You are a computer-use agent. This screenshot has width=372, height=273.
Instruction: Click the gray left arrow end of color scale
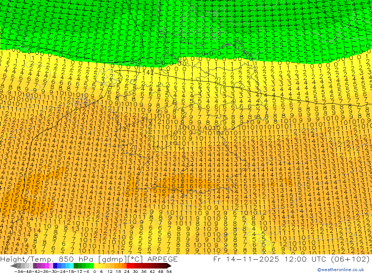[13, 266]
